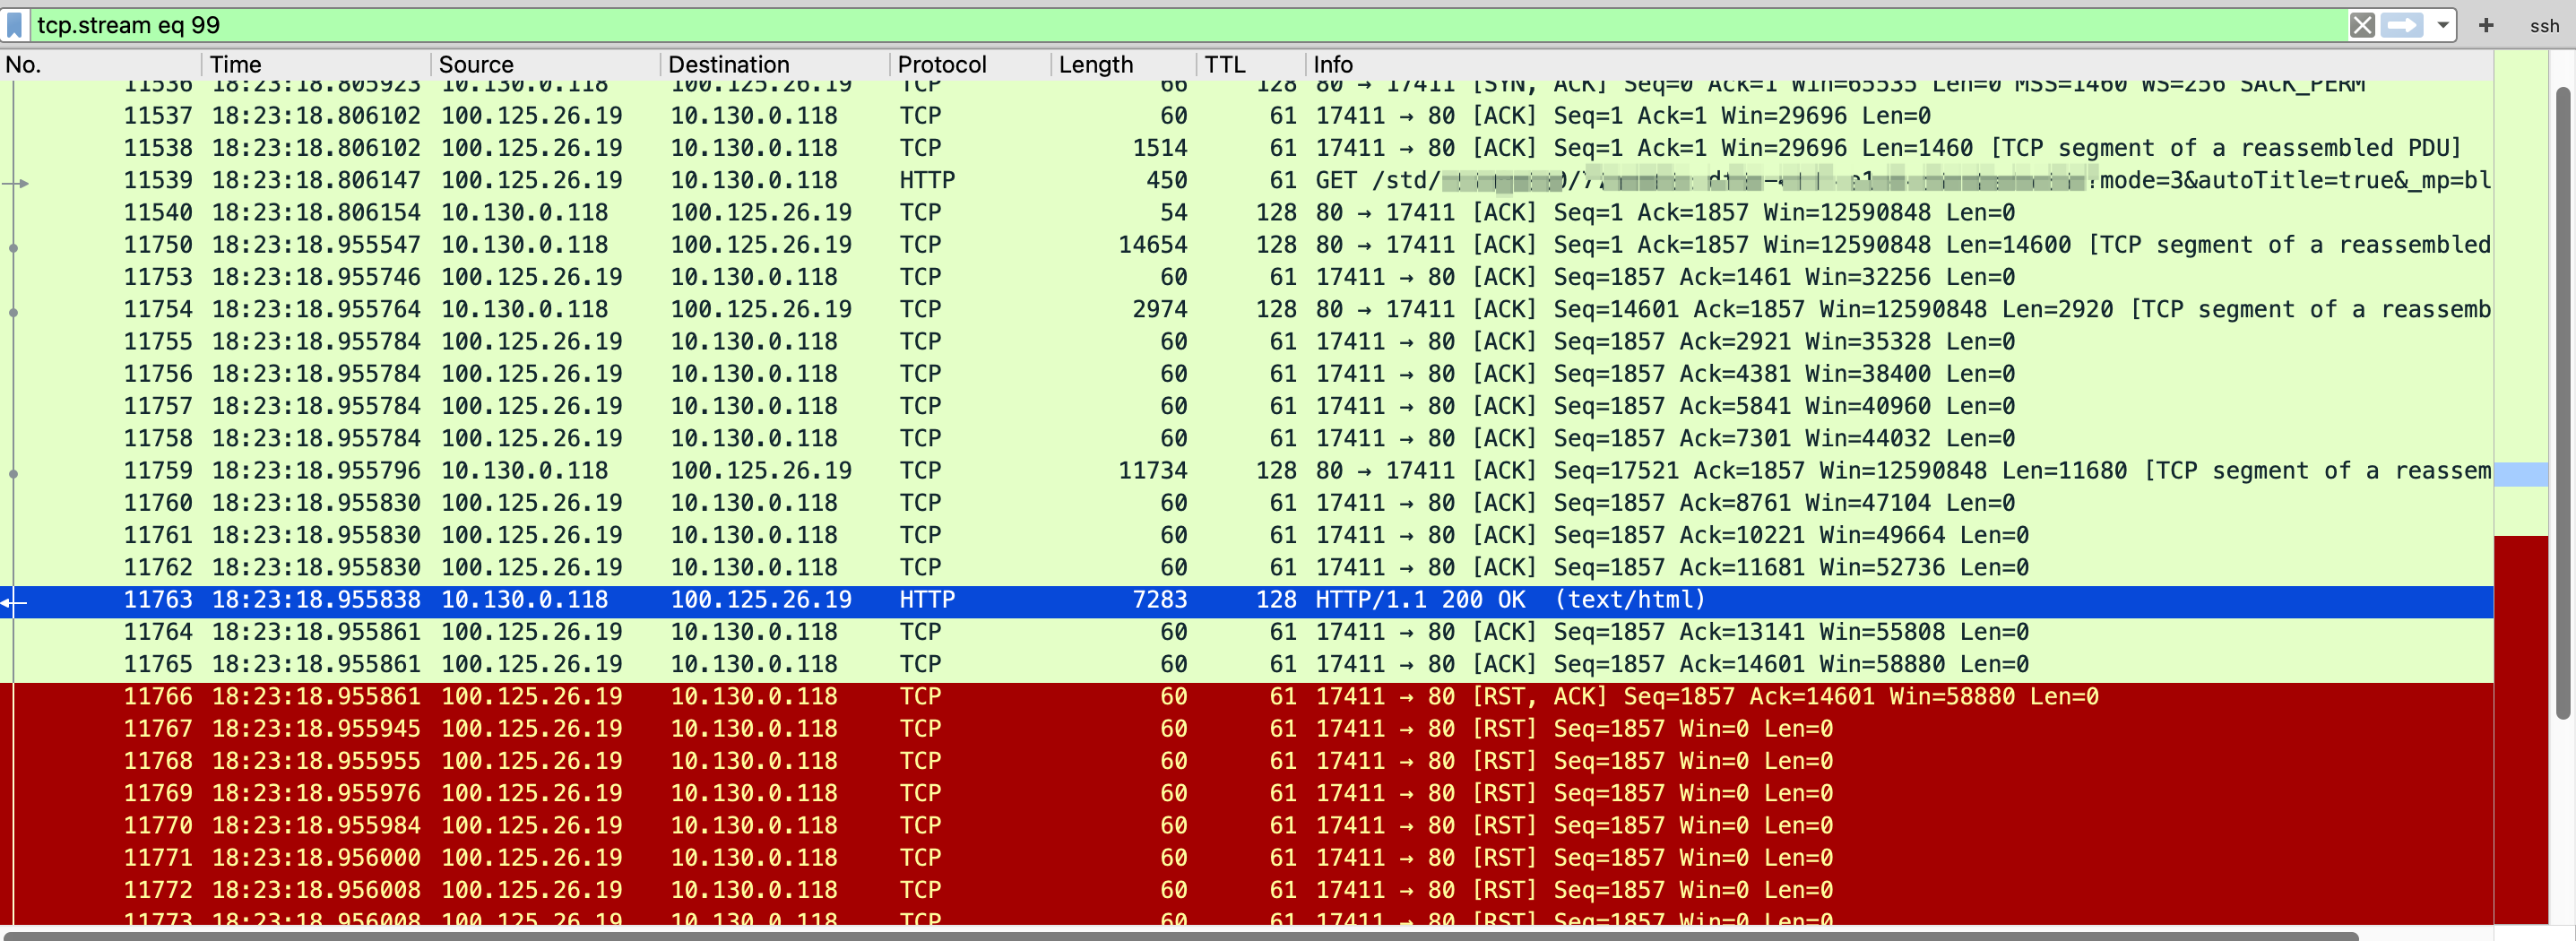
Task: Expand recent display filters dropdown
Action: click(2442, 25)
